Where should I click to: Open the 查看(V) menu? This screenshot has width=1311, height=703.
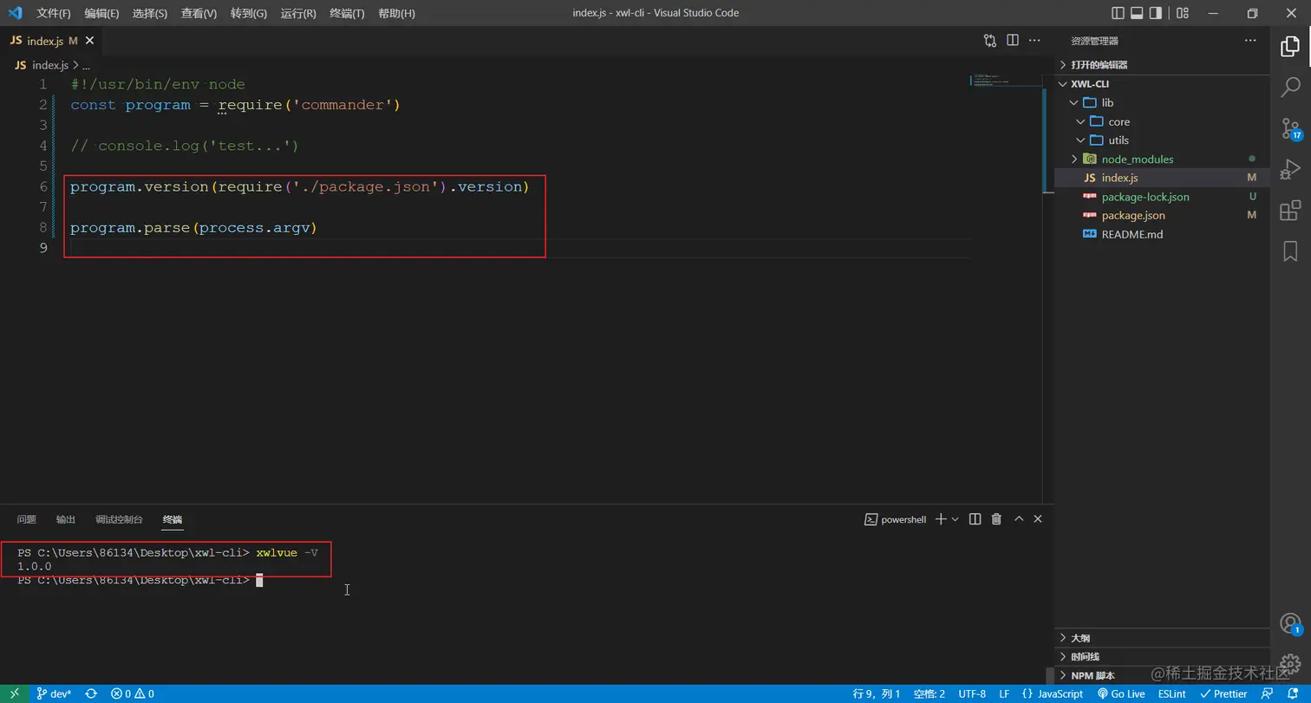click(199, 13)
